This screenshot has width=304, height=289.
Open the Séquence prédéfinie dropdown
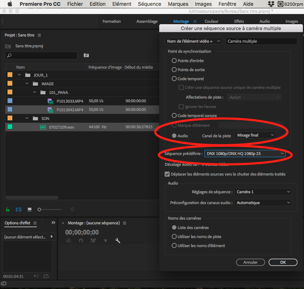click(x=245, y=154)
